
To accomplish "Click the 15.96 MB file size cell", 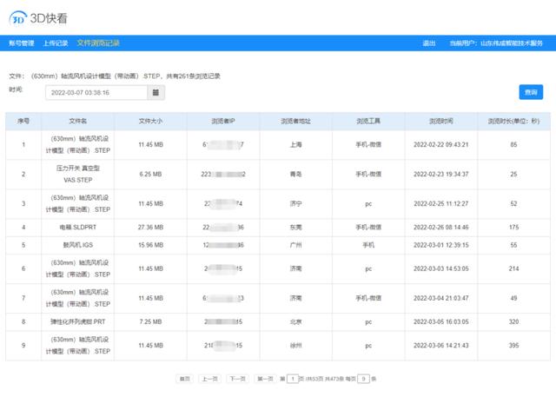I will pos(150,245).
